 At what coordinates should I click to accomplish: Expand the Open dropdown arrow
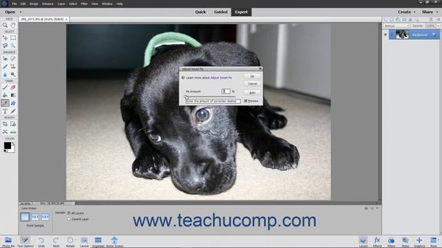(21, 12)
